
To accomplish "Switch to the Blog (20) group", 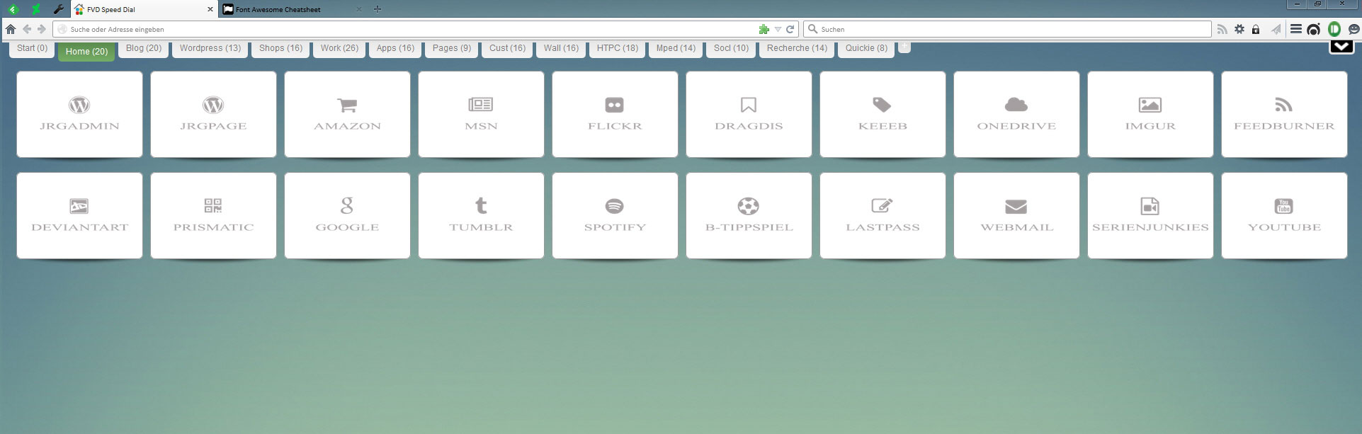I will tap(144, 48).
